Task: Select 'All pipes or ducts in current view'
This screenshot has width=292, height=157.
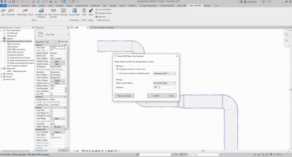Action: click(x=116, y=68)
